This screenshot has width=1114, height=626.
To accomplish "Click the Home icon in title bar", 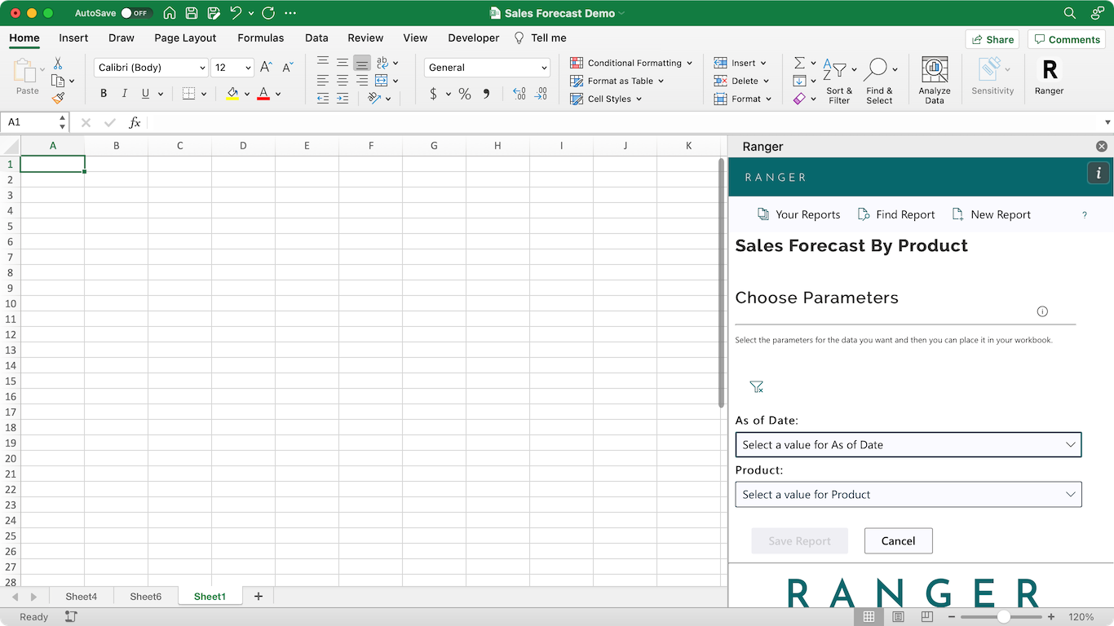I will pos(170,13).
